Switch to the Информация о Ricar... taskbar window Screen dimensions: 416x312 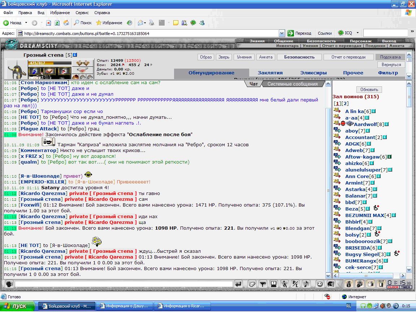tap(182, 306)
